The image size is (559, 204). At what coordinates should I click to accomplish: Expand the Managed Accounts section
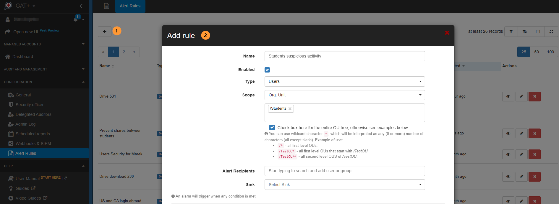click(44, 44)
